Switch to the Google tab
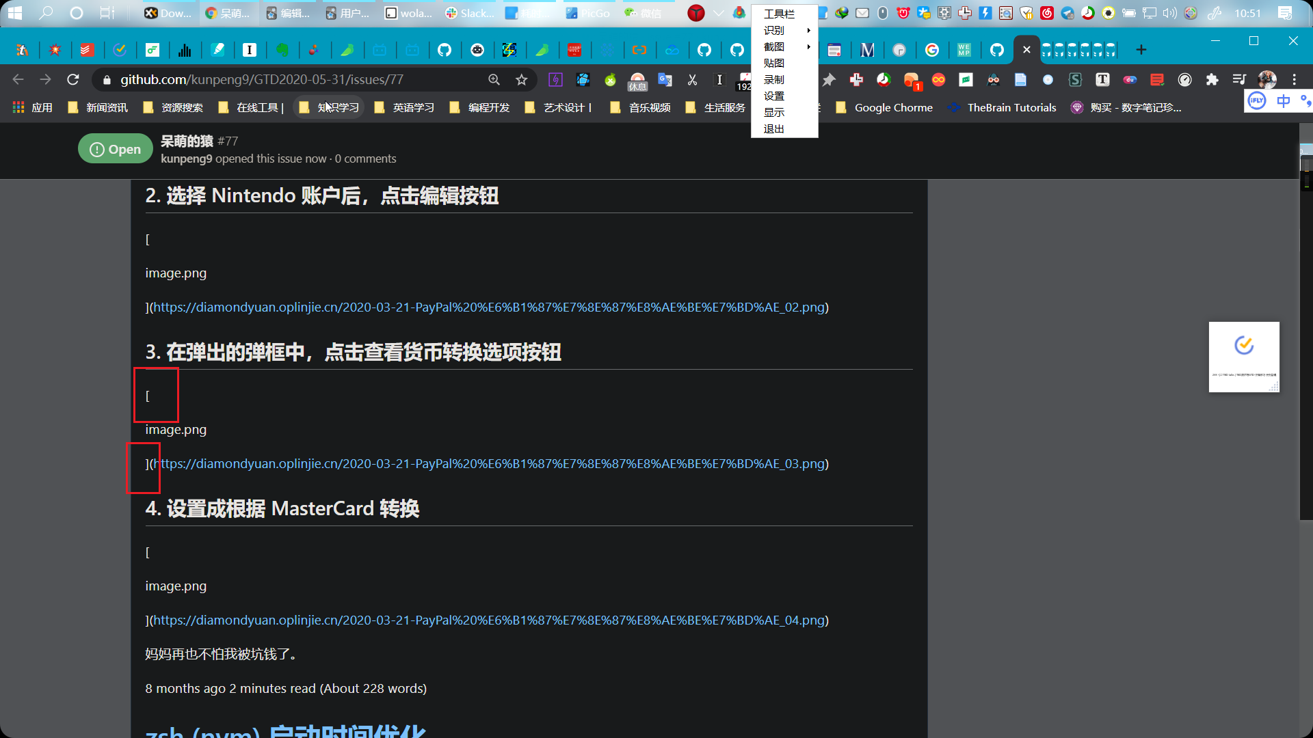The width and height of the screenshot is (1313, 738). (932, 49)
